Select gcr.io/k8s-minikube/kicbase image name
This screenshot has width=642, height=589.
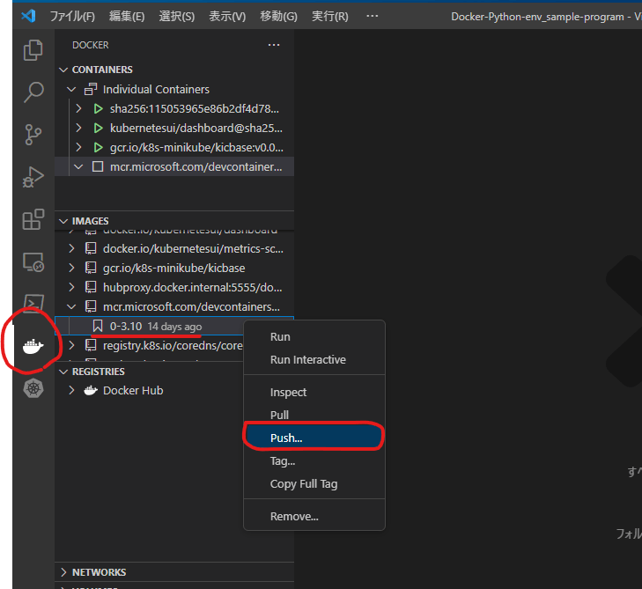click(174, 269)
